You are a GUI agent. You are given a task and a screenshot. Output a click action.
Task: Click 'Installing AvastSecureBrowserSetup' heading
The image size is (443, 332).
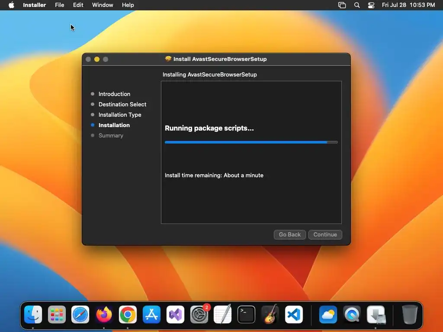[210, 74]
